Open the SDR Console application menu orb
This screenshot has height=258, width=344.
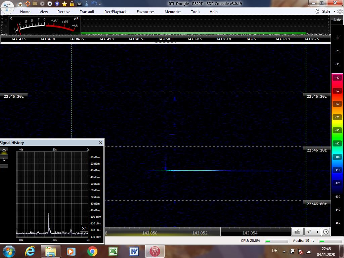pos(7,7)
